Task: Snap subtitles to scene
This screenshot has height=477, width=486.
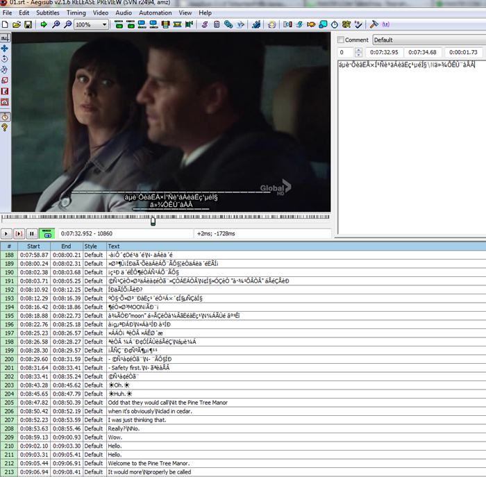Action: pyautogui.click(x=177, y=24)
